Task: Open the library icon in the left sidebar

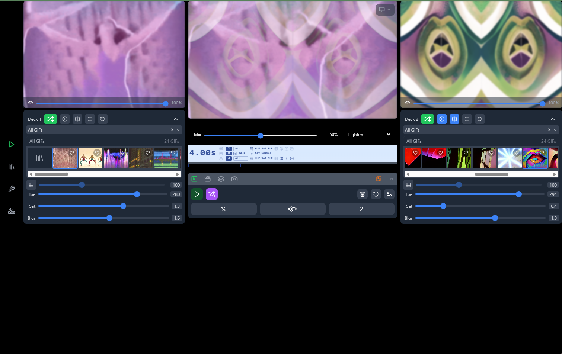Action: [12, 167]
